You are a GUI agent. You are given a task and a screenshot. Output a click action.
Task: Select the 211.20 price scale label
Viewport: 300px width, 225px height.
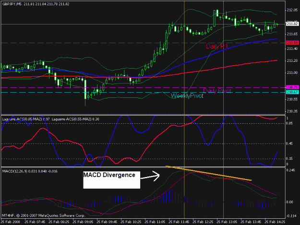pyautogui.click(x=292, y=60)
